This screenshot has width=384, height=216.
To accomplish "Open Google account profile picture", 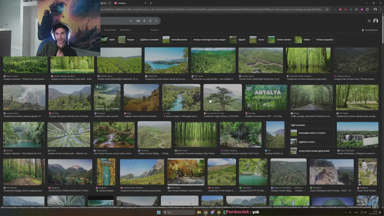I will [376, 21].
